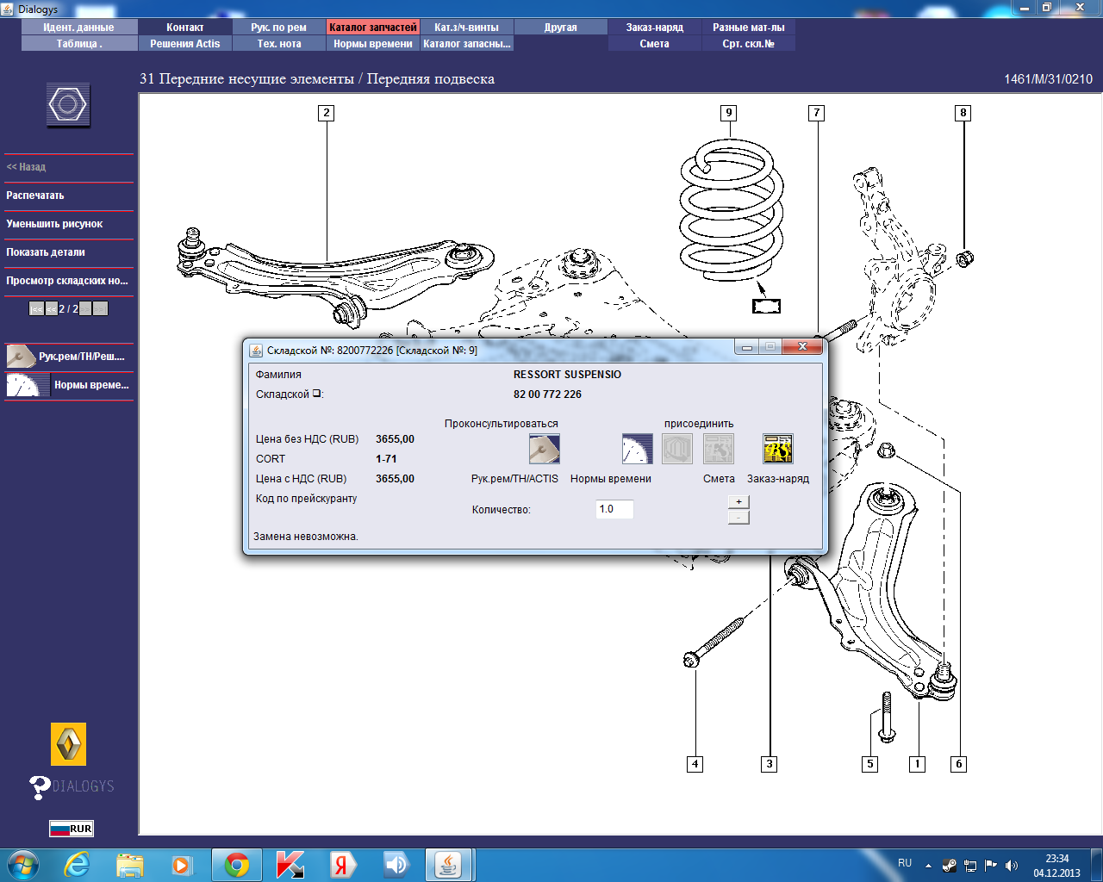The height and width of the screenshot is (882, 1103).
Task: Click the part name RESSORT SUSPENSIO
Action: click(567, 375)
